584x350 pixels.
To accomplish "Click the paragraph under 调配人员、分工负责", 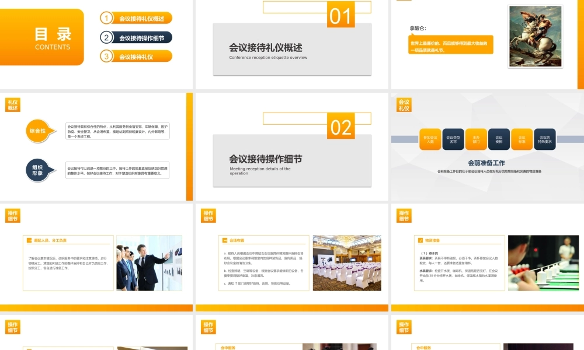I will coord(68,263).
